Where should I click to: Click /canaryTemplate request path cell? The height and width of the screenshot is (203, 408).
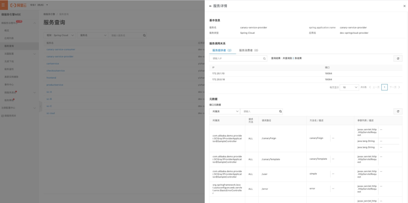coord(271,159)
